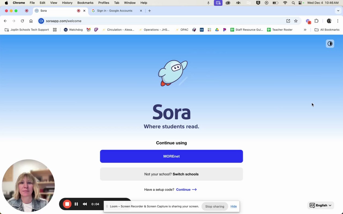Open the Bookmarks menu

coord(85,3)
